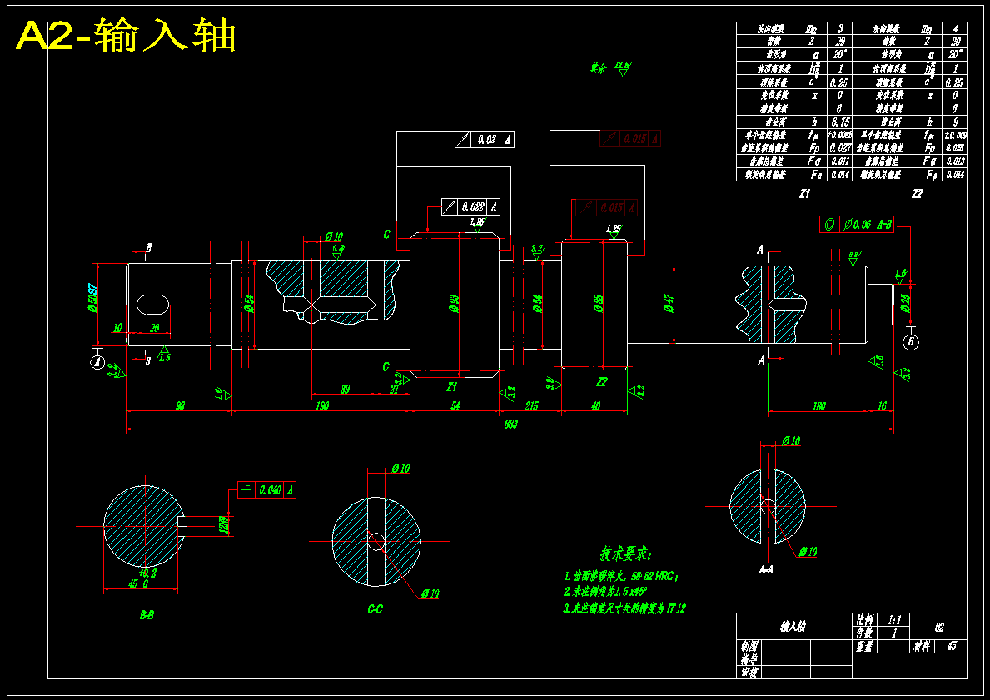Click the "比例" label cell

[x=864, y=620]
